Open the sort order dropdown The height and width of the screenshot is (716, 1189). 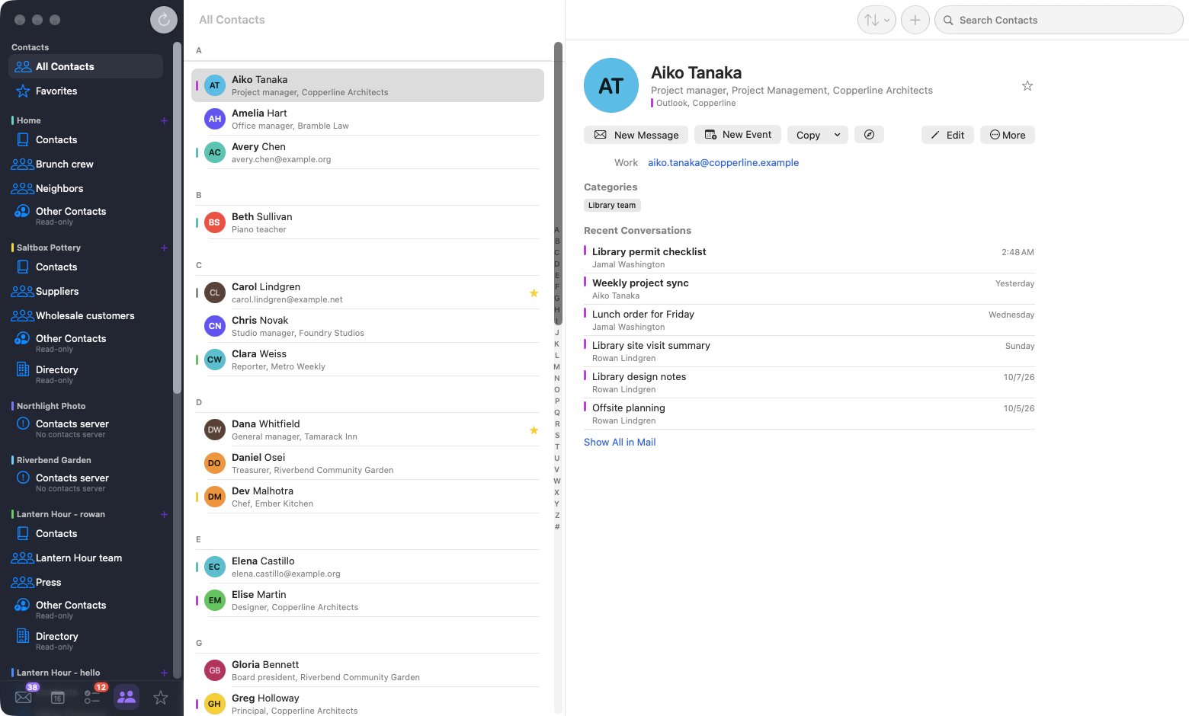[x=877, y=21]
